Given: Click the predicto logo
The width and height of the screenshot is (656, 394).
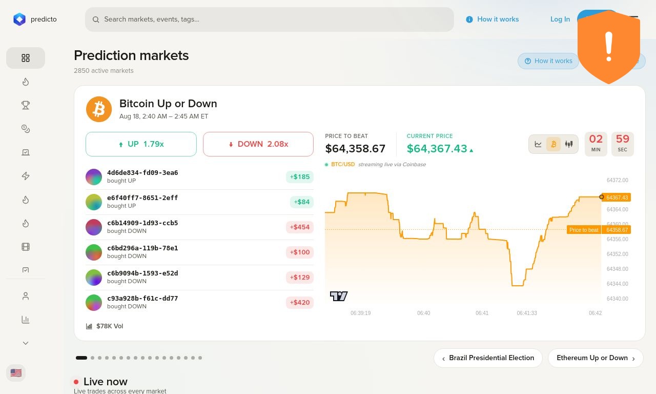Looking at the screenshot, I should 35,19.
